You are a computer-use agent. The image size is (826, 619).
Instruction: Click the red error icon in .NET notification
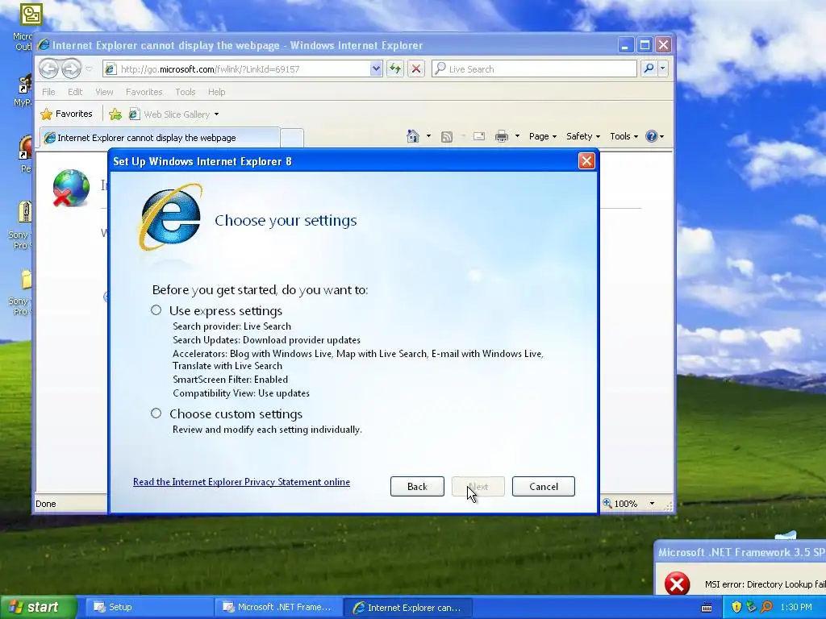click(x=678, y=584)
